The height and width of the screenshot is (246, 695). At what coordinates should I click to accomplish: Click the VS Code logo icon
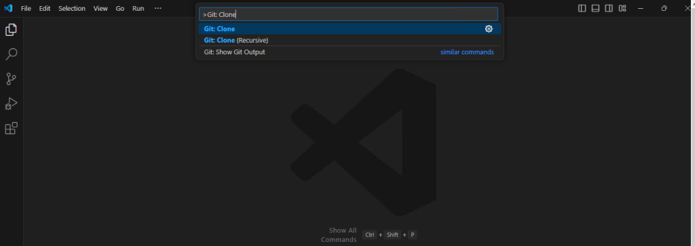coord(8,8)
